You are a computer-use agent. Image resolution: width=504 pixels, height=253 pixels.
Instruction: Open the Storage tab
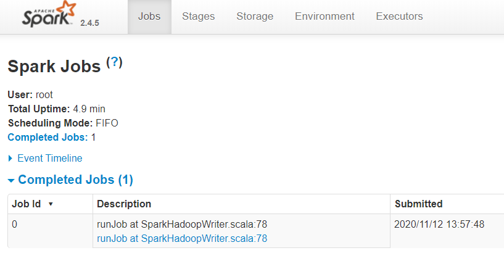pyautogui.click(x=255, y=17)
